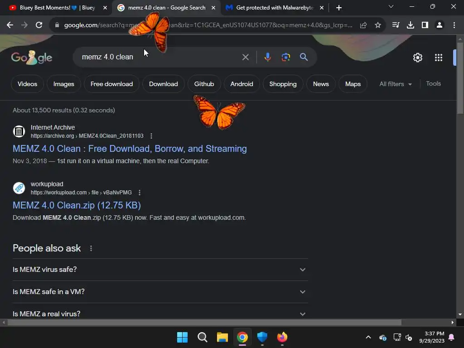Click the horizontal page scrollbar

point(204,322)
